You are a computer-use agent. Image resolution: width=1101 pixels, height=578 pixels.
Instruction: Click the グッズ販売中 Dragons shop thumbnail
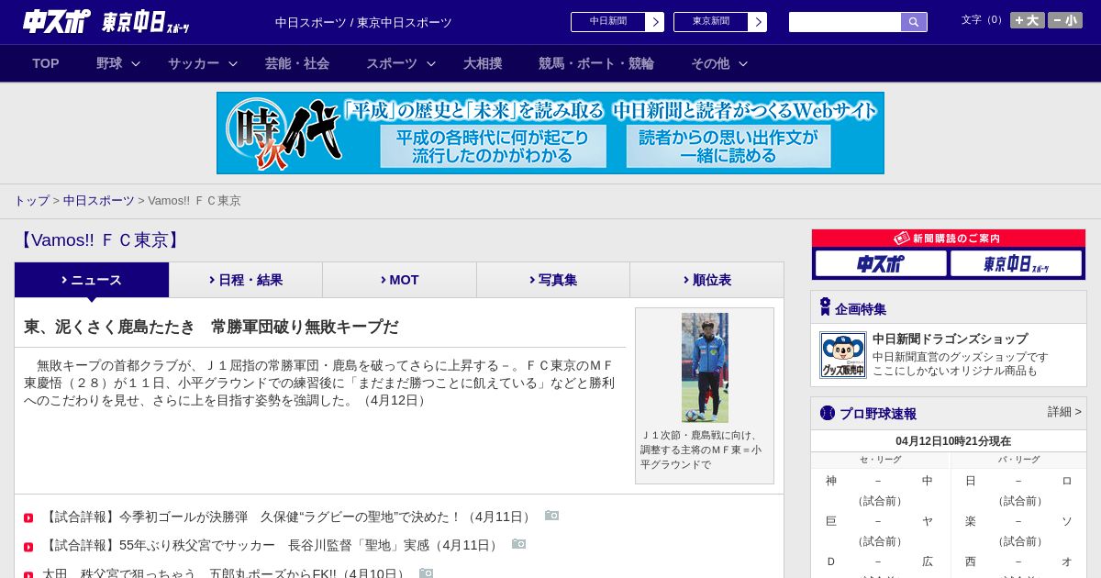pos(843,355)
